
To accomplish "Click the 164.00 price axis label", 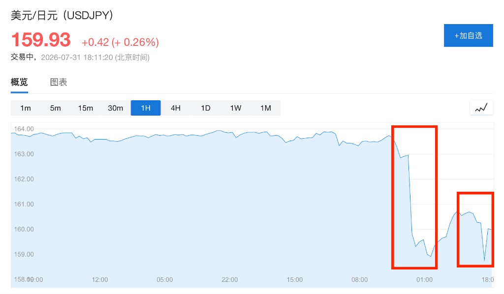I will point(24,129).
